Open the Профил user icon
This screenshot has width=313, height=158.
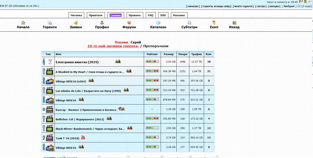coord(102,23)
